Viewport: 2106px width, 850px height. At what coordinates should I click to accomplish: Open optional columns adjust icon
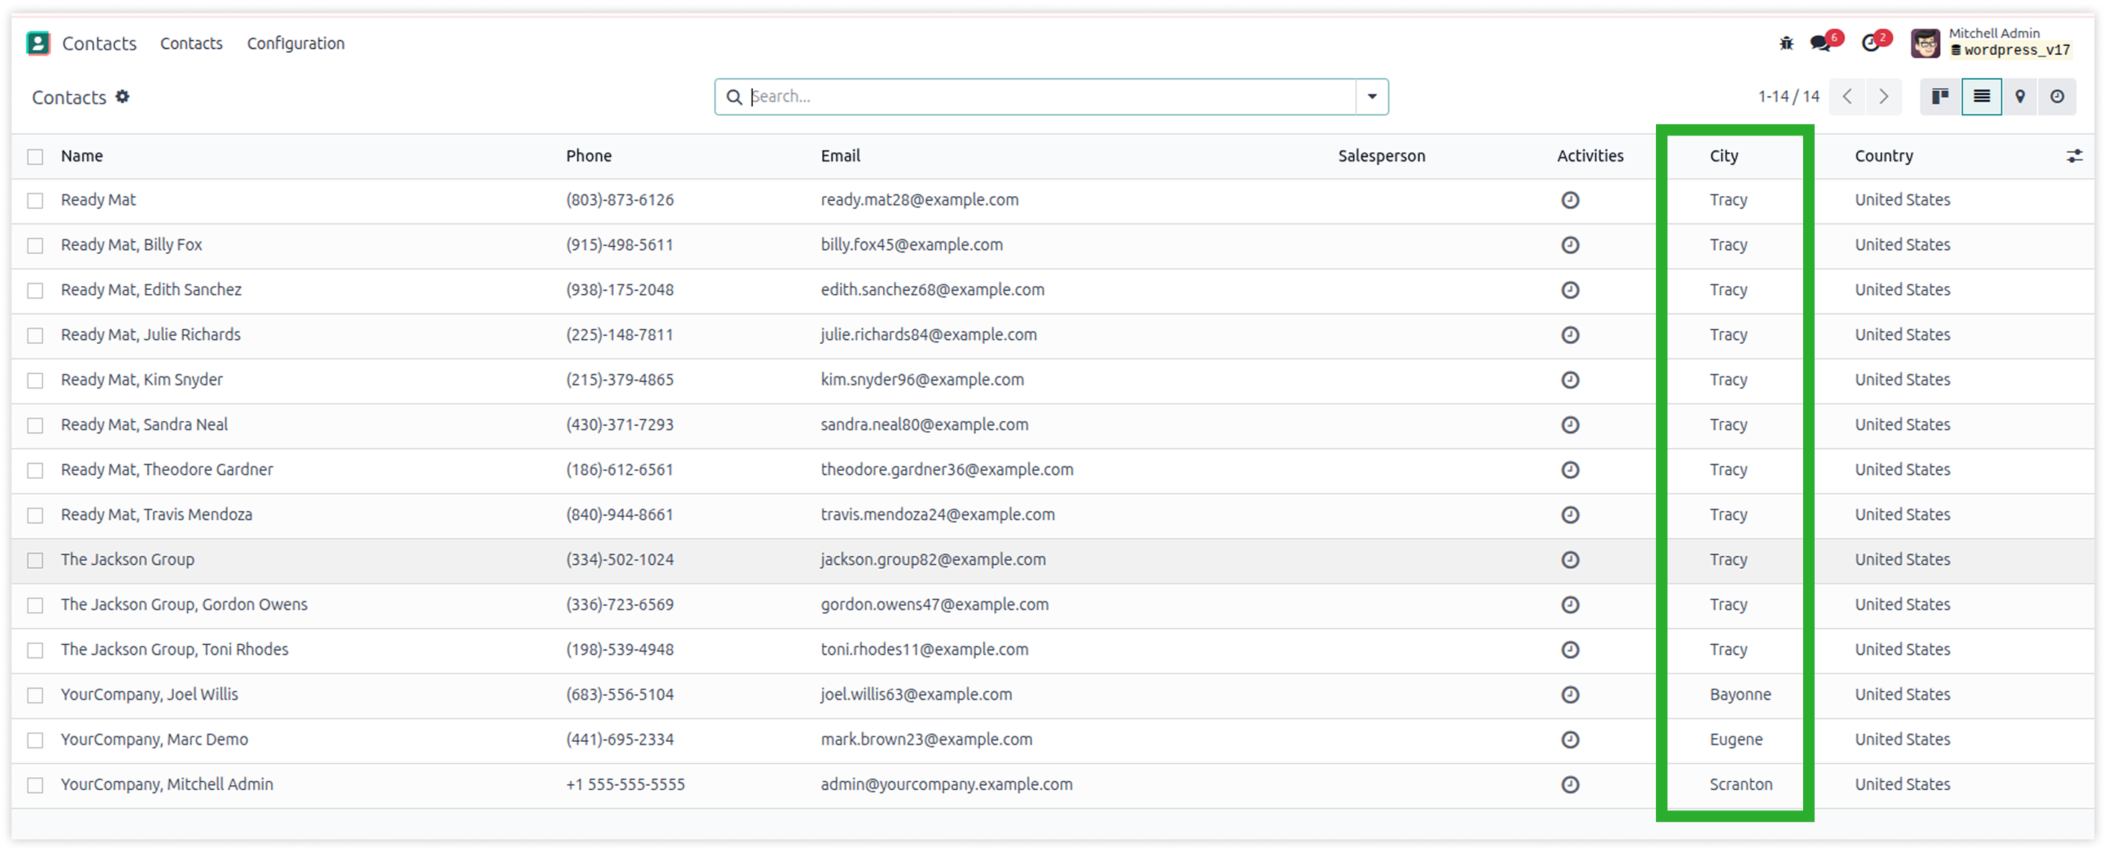[2074, 156]
